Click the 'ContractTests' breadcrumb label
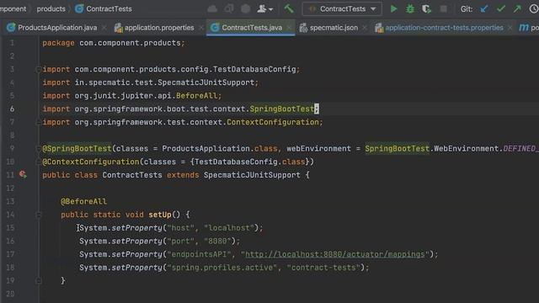 (109, 9)
